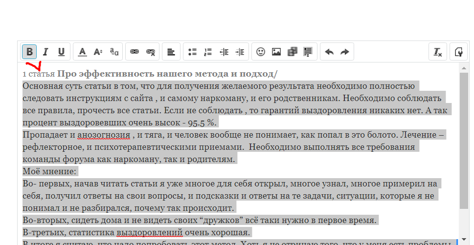The image size is (474, 245).
Task: Open the font family dropdown
Action: (x=114, y=52)
